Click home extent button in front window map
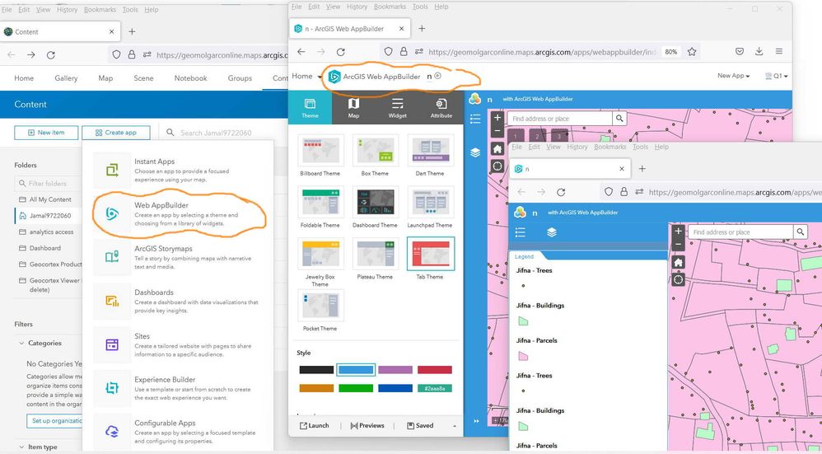Screen dimensions: 822x454 (679, 263)
